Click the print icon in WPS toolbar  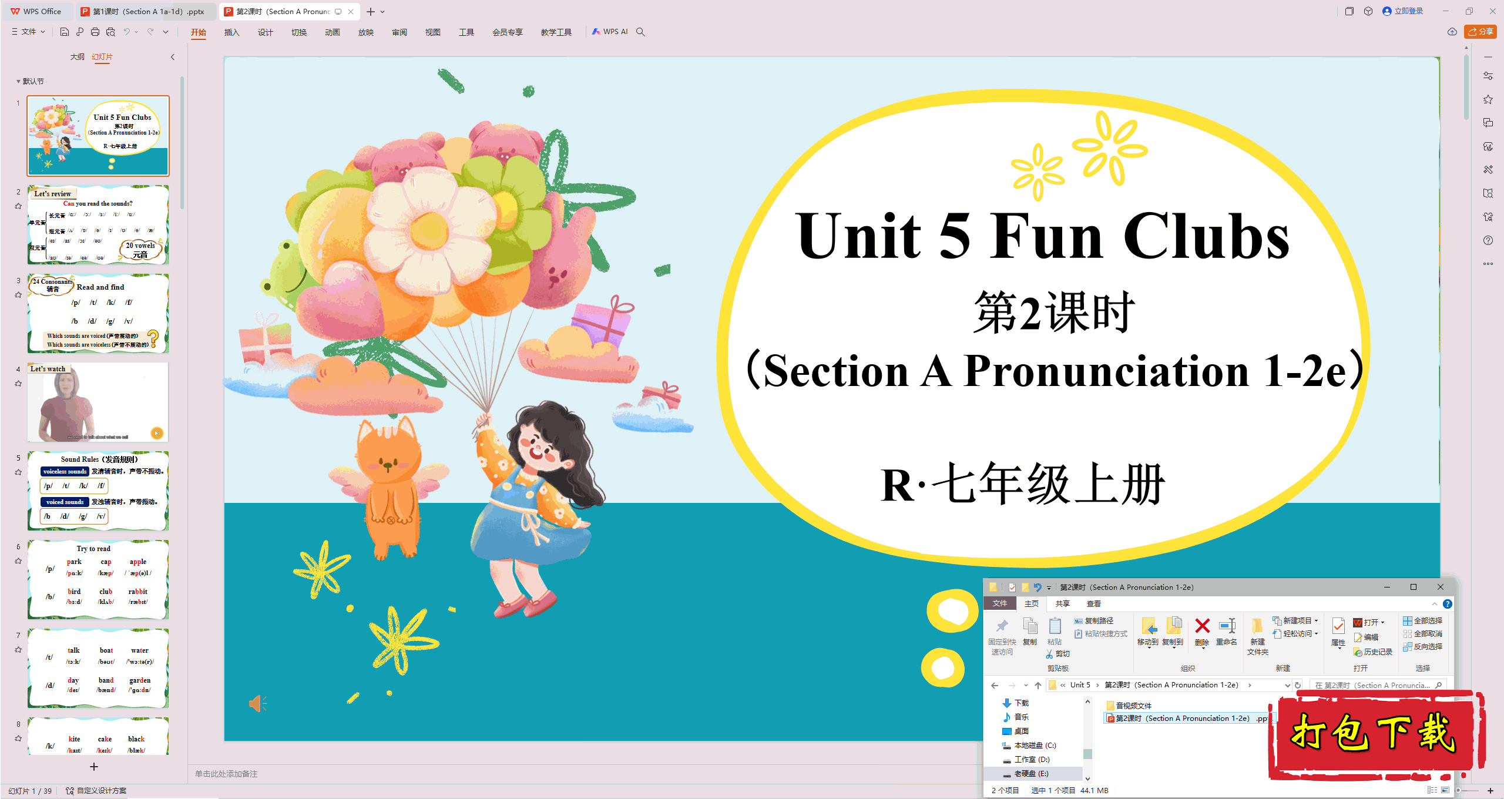pyautogui.click(x=95, y=32)
